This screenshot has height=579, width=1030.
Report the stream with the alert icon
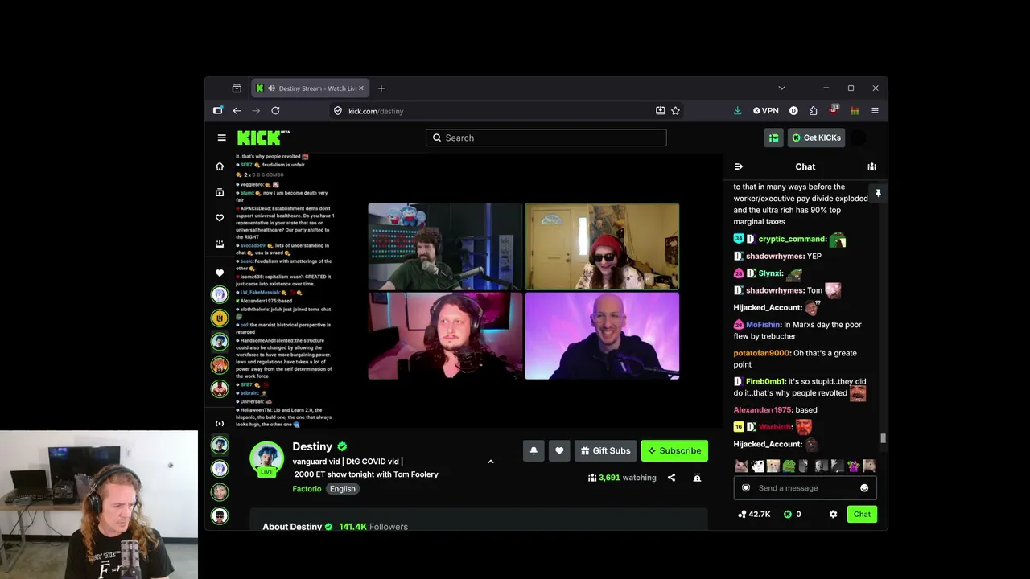pos(697,478)
